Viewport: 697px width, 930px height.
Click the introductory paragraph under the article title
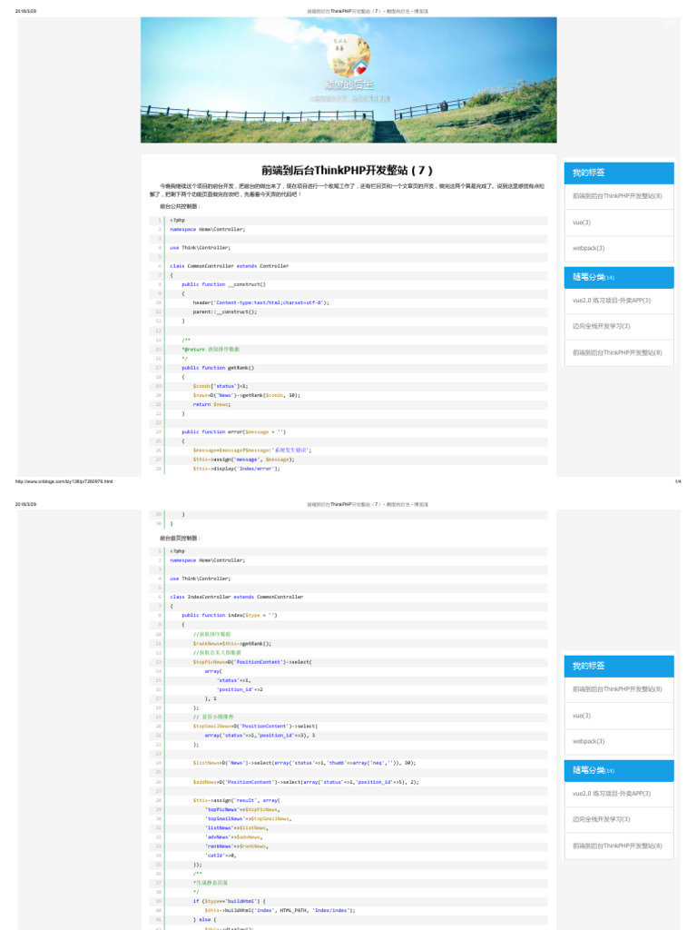coord(348,190)
